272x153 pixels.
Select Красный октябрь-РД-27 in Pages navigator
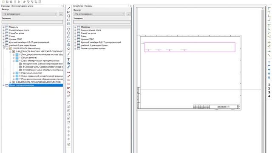29,42
